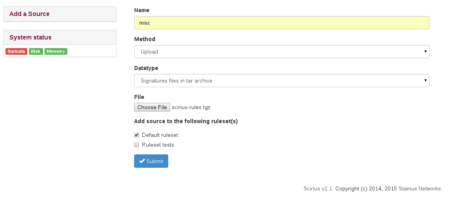
Task: Open the Method dropdown showing Upload
Action: (282, 52)
